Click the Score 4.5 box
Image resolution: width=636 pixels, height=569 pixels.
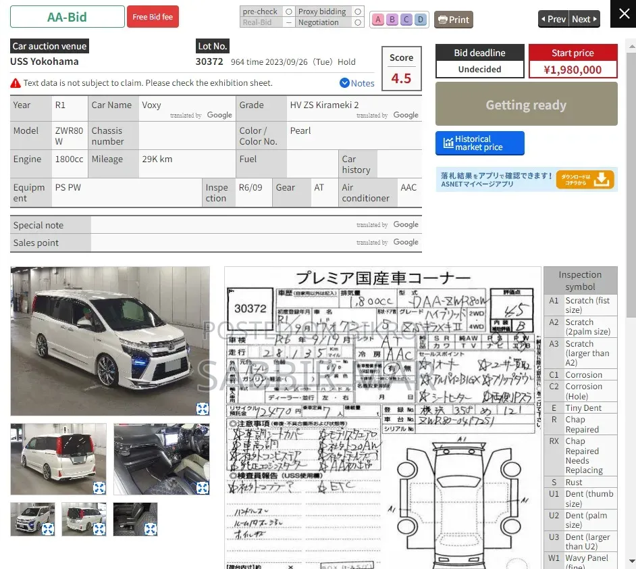[x=401, y=68]
